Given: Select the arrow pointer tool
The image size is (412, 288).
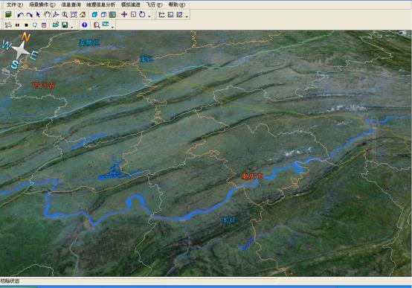Looking at the screenshot, I should 38,14.
